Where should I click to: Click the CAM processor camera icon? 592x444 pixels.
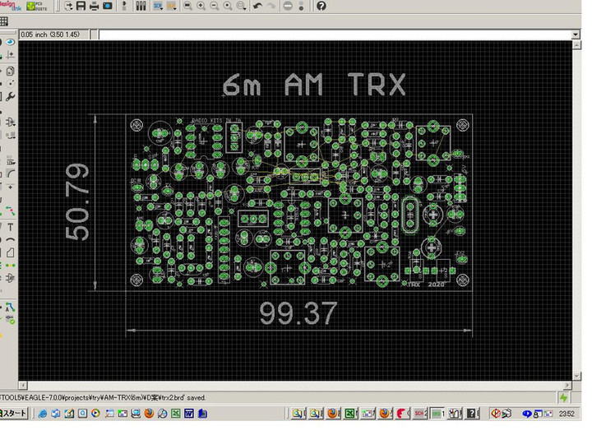[x=107, y=7]
